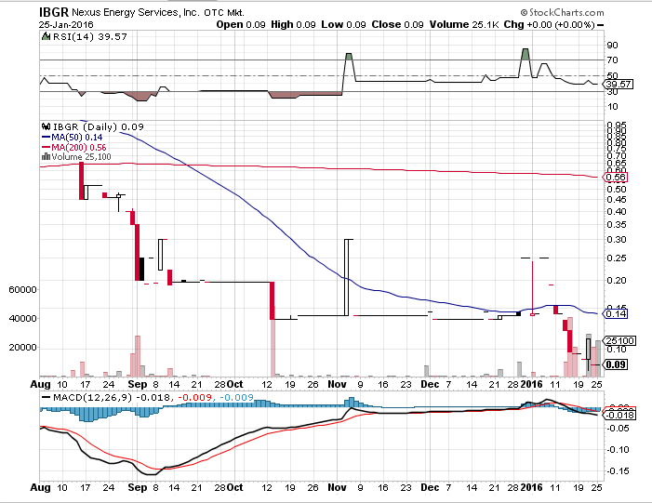Click the Low 0.09 value

pyautogui.click(x=343, y=24)
